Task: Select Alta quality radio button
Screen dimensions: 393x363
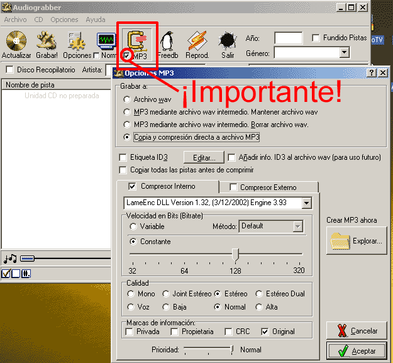Action: click(259, 307)
